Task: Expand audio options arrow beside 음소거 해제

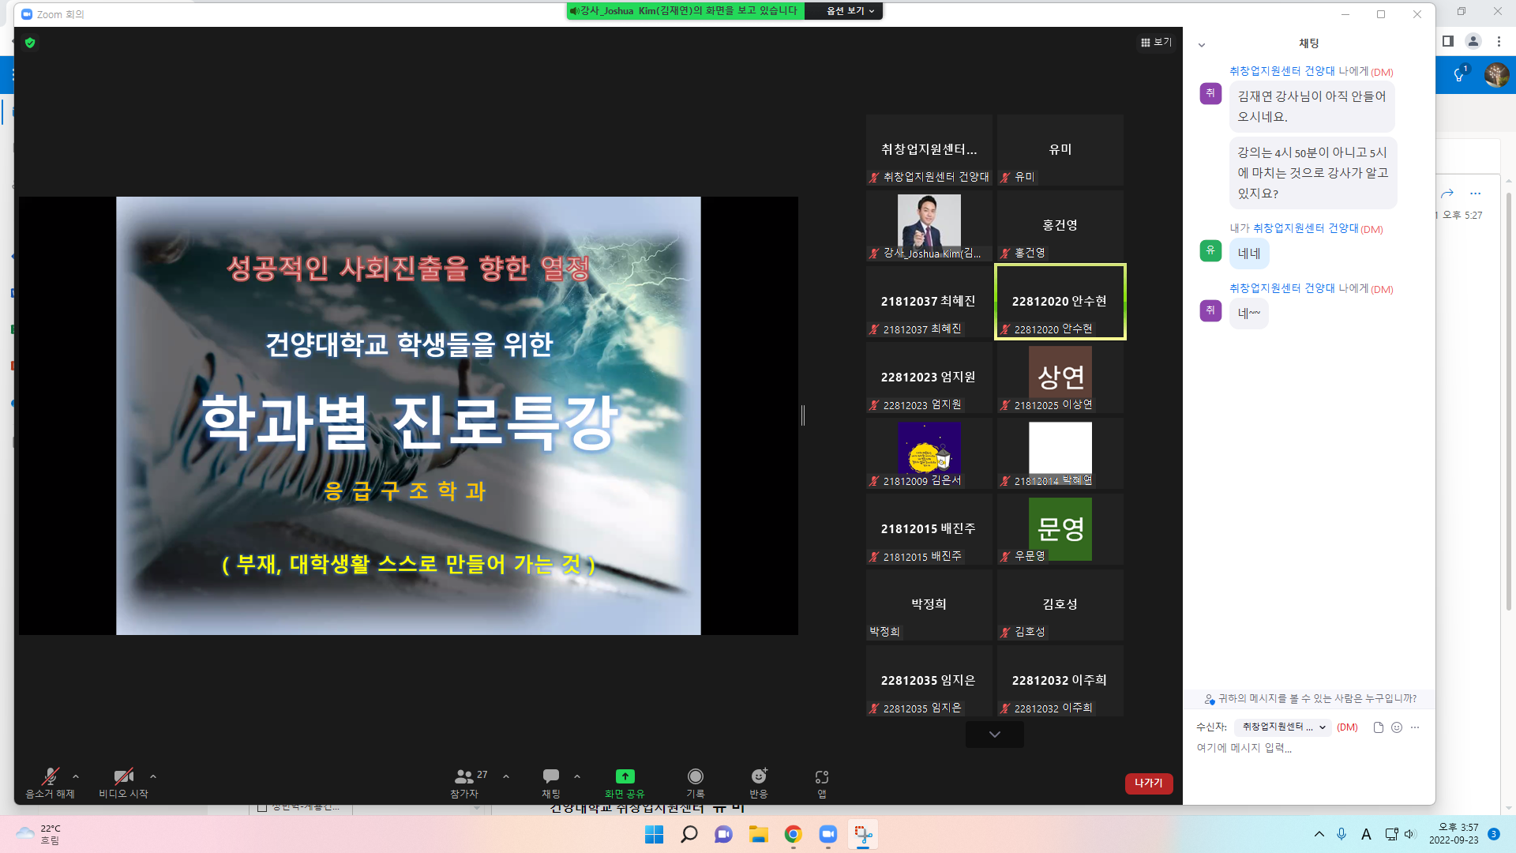Action: click(76, 776)
